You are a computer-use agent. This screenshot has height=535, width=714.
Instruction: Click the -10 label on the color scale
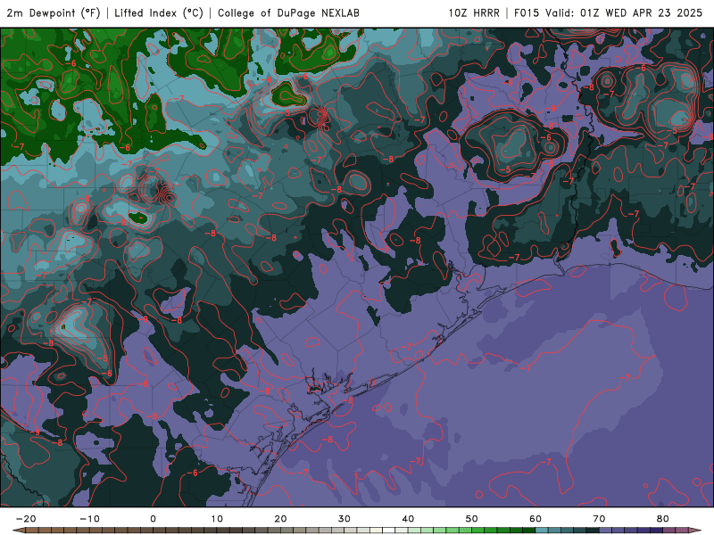click(89, 519)
